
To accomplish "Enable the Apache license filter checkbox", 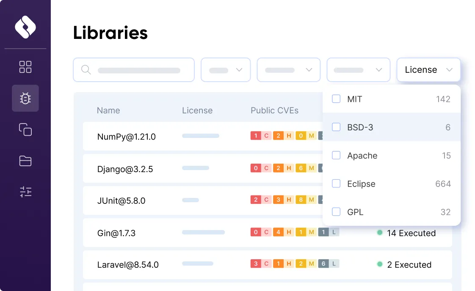I will coord(336,155).
